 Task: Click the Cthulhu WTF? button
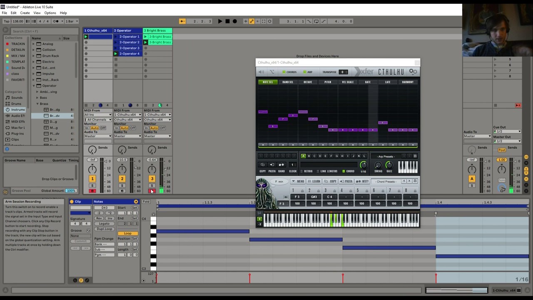pyautogui.click(x=362, y=182)
